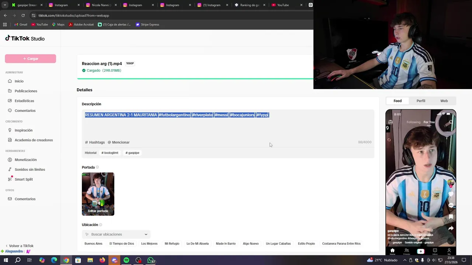Open Comentarios under Administrar

pos(25,110)
